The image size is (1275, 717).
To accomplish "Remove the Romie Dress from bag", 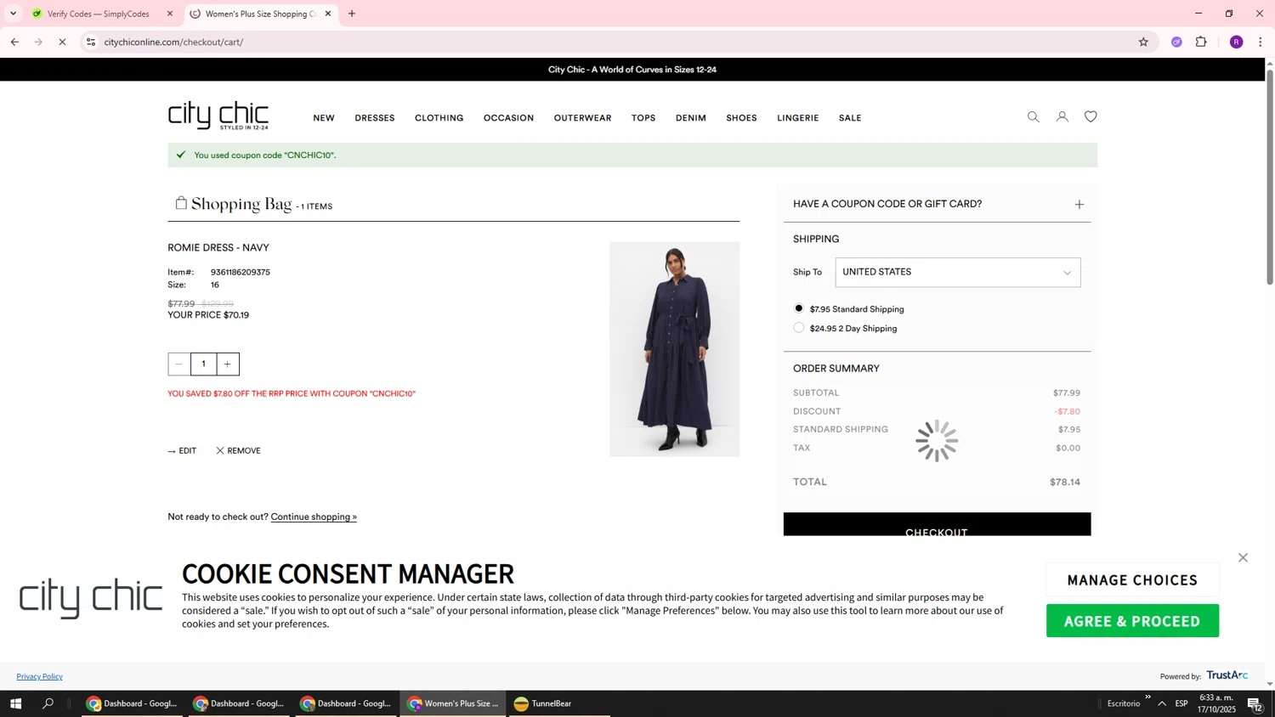I will point(238,451).
